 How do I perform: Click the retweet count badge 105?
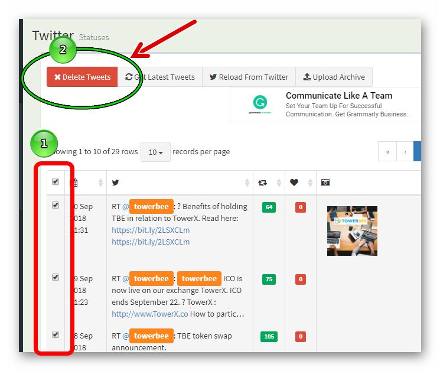269,337
